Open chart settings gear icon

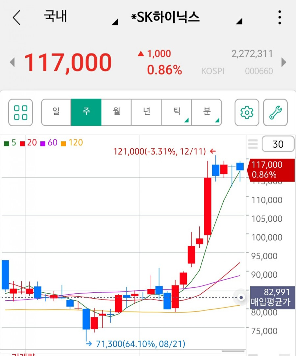(x=247, y=112)
